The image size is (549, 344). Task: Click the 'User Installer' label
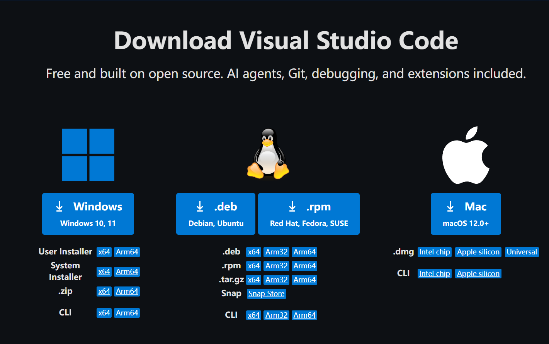pyautogui.click(x=65, y=252)
